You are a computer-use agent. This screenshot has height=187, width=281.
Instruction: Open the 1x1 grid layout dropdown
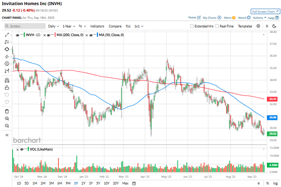pyautogui.click(x=139, y=26)
